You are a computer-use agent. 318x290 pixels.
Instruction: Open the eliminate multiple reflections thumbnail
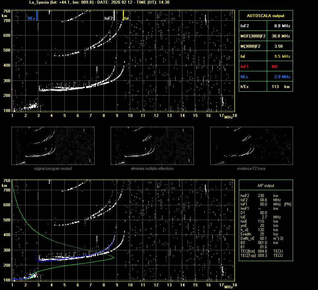click(152, 146)
